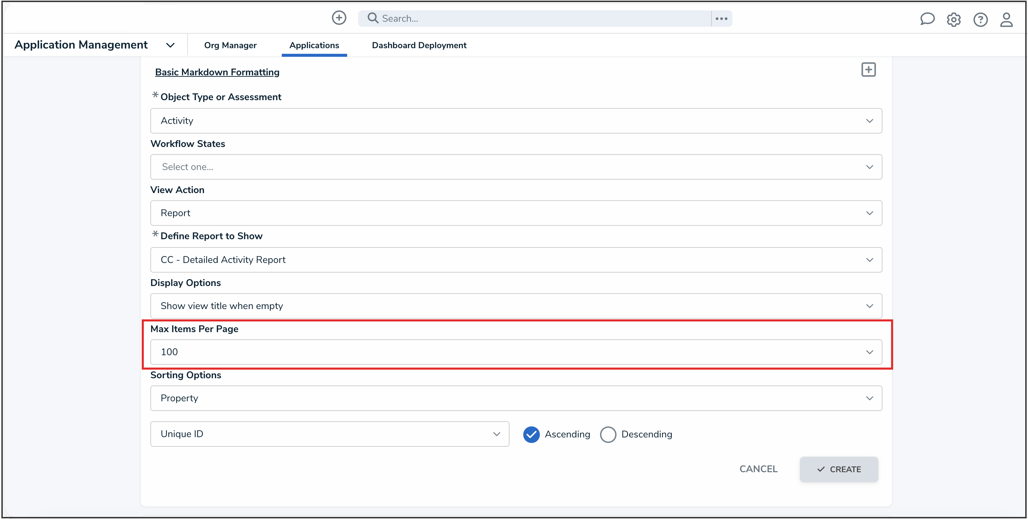Screen dimensions: 1028x519
Task: Open the chat messages icon
Action: 928,19
